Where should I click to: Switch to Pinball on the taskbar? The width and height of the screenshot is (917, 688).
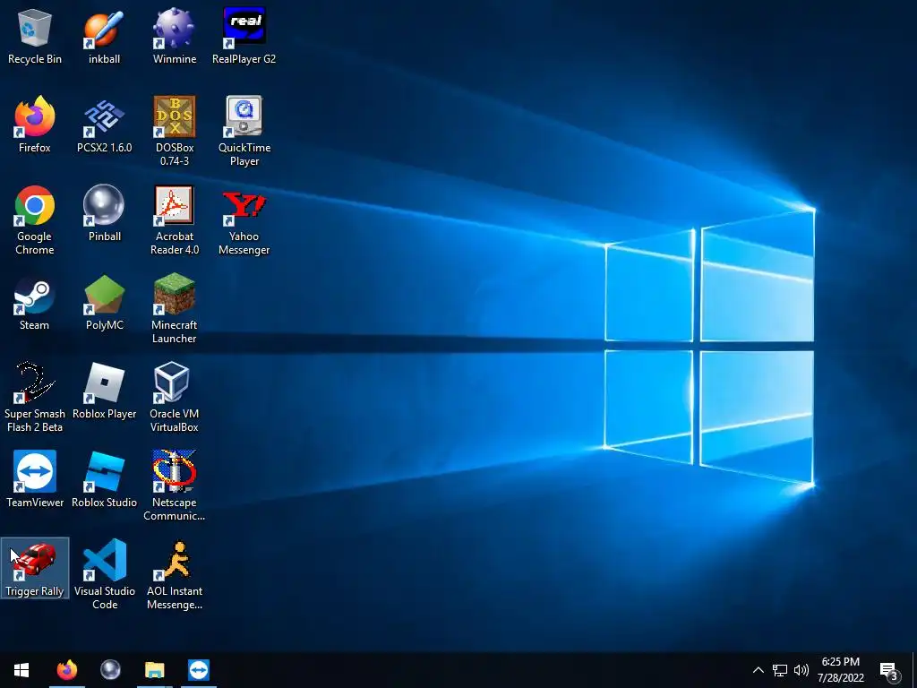point(110,670)
